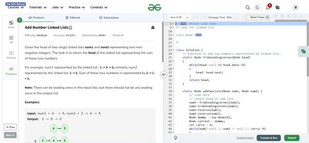
Task: Open the Custom Input link
Action: click(245, 138)
